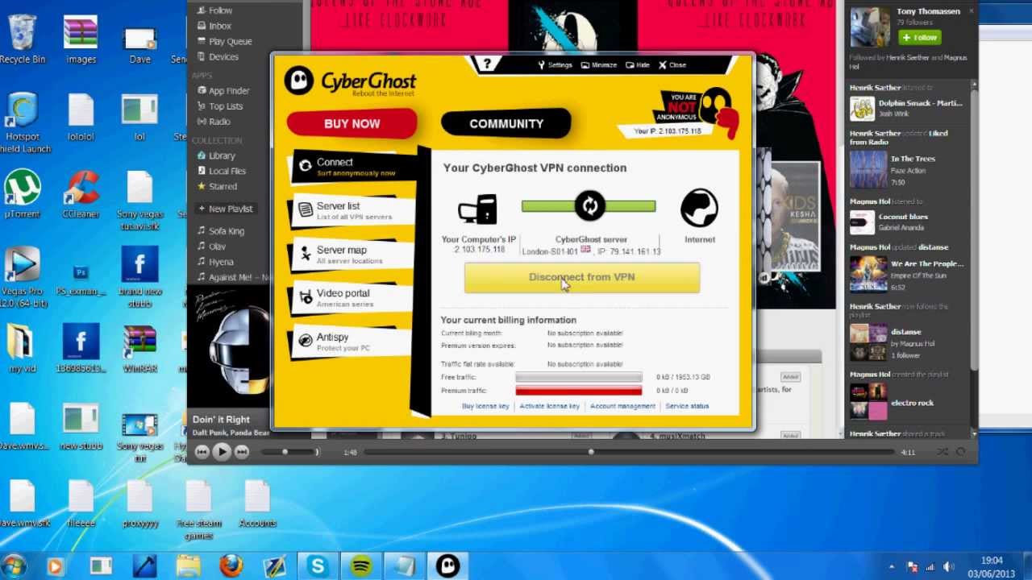Click the Premium traffic red bar
Screen dimensions: 1032x580
(579, 391)
